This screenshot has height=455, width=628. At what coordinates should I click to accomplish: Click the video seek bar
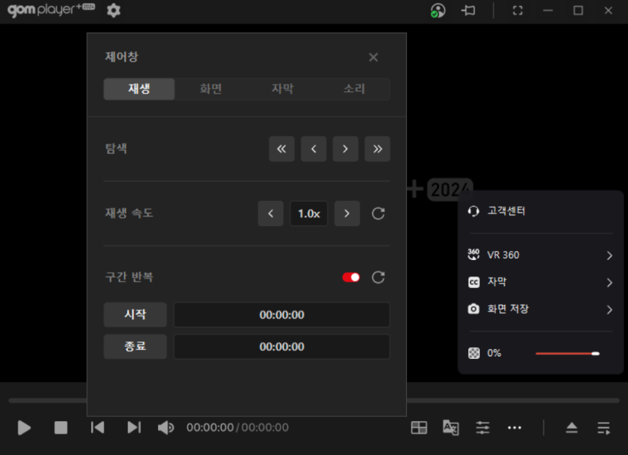coord(313,400)
